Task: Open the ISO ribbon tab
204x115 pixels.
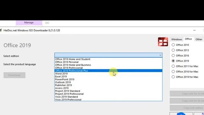Action: coord(47,23)
